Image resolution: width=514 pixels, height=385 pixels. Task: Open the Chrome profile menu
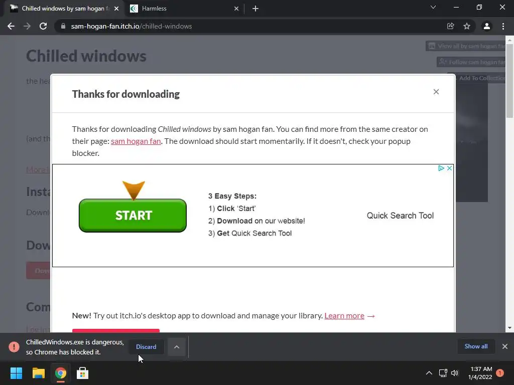487,26
